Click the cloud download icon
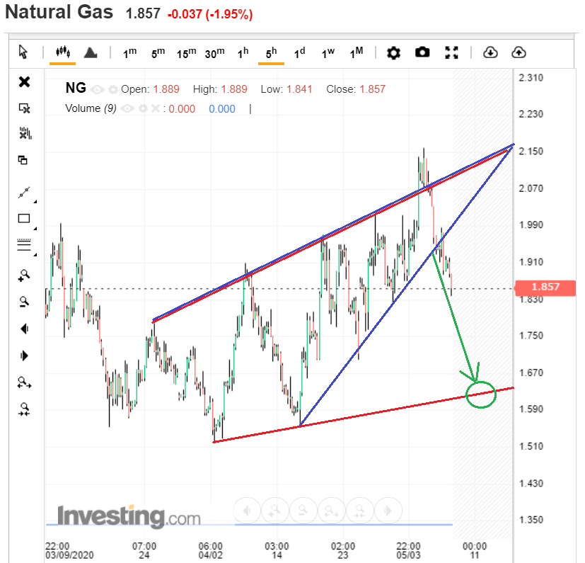Screen dimensions: 585x563 pos(490,52)
